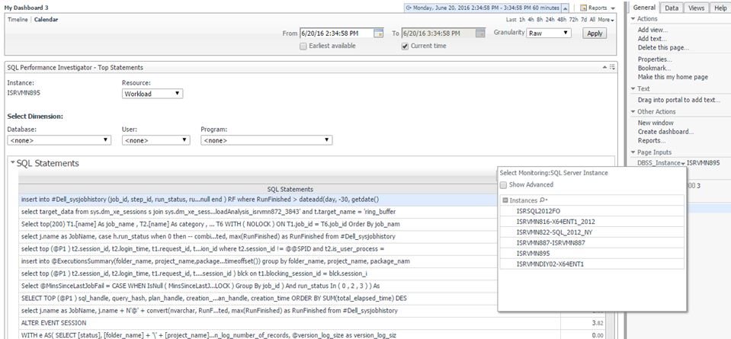Click the Add text... action
Screen dimensions: 731x339
coord(652,39)
